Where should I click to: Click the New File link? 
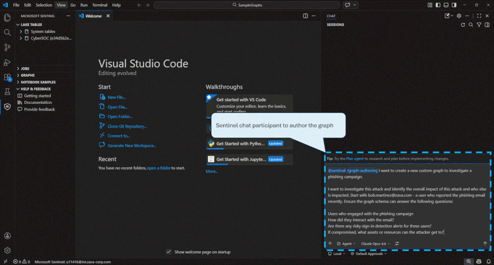[x=116, y=97]
